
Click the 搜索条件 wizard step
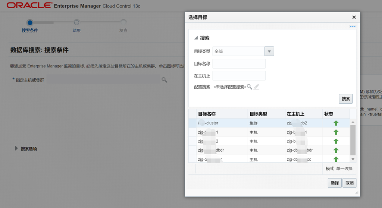tap(30, 26)
